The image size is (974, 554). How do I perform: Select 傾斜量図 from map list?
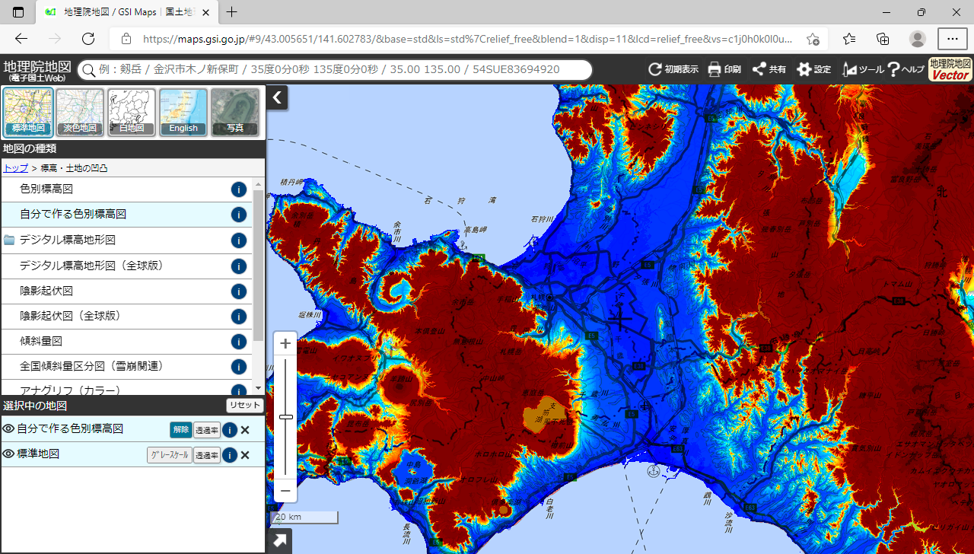coord(41,341)
